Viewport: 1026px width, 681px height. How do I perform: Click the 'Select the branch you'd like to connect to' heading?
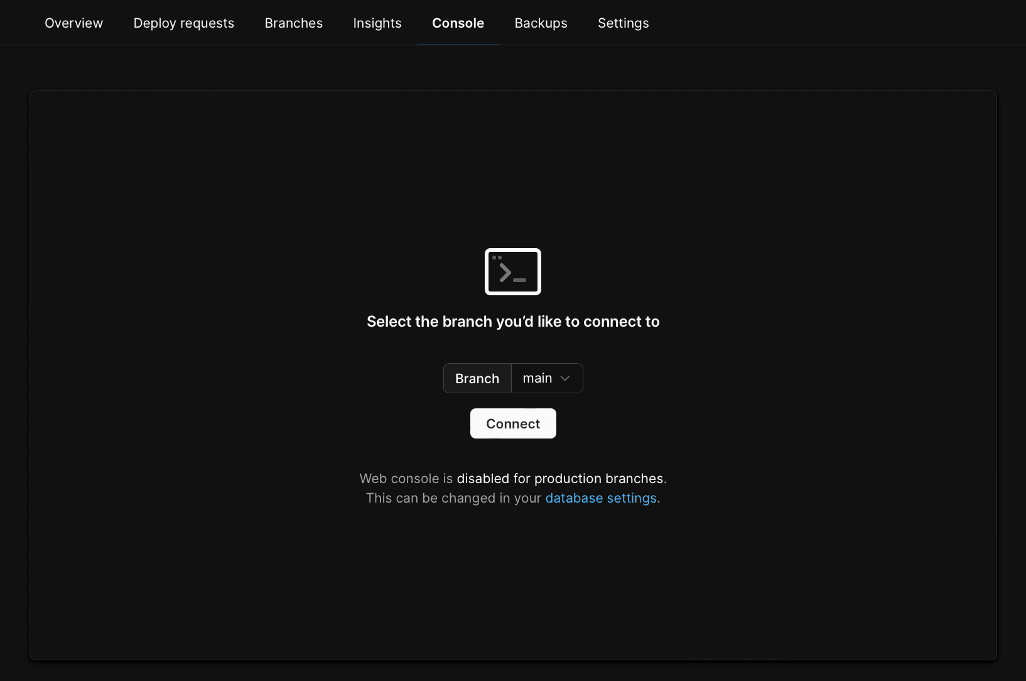(513, 322)
